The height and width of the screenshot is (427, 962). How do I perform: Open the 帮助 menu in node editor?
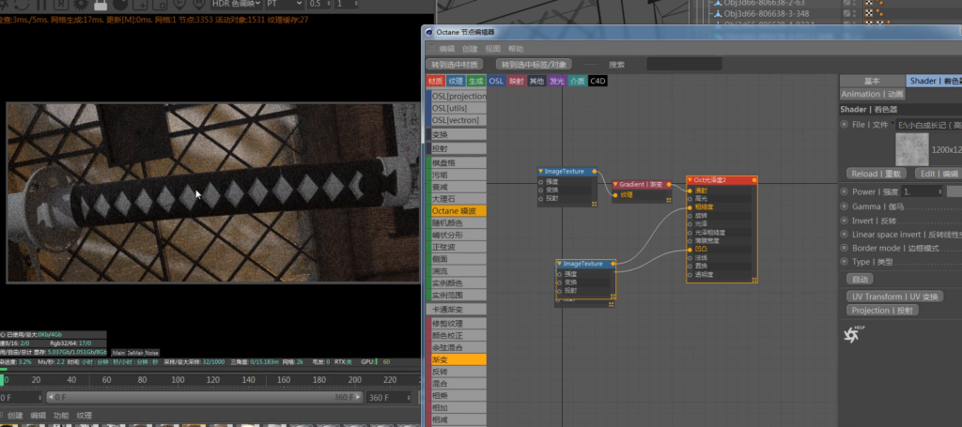[x=516, y=49]
